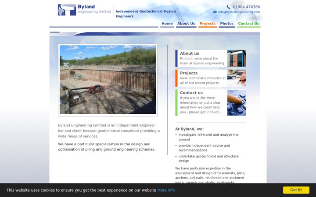Open the Projects card heading
The image size is (316, 197).
189,73
